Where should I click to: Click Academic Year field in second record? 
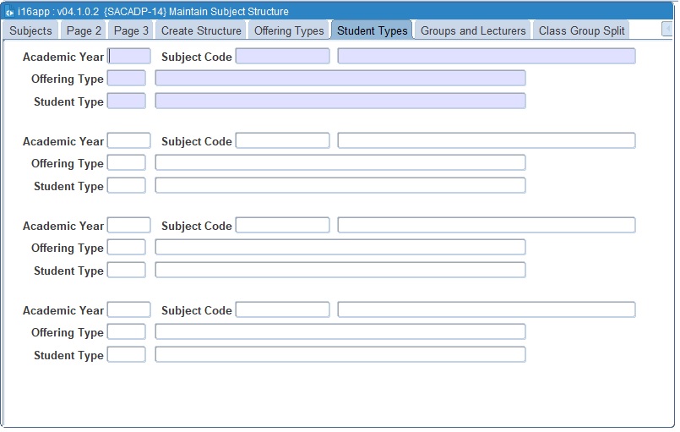129,141
